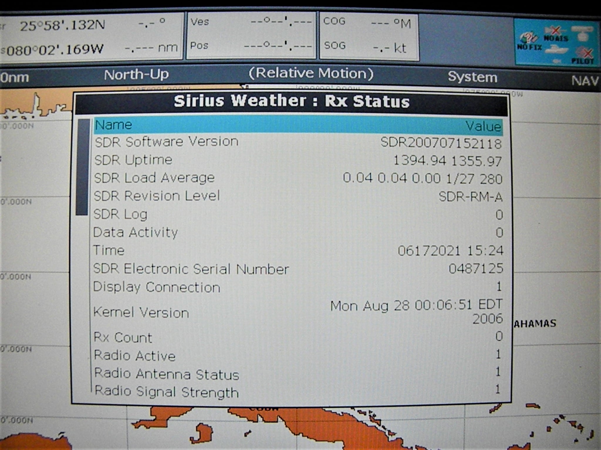
Task: Click the Name column header
Action: (114, 124)
